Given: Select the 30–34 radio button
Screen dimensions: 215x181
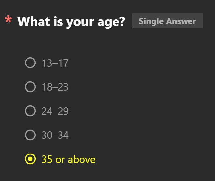Looking at the screenshot, I should click(x=30, y=135).
